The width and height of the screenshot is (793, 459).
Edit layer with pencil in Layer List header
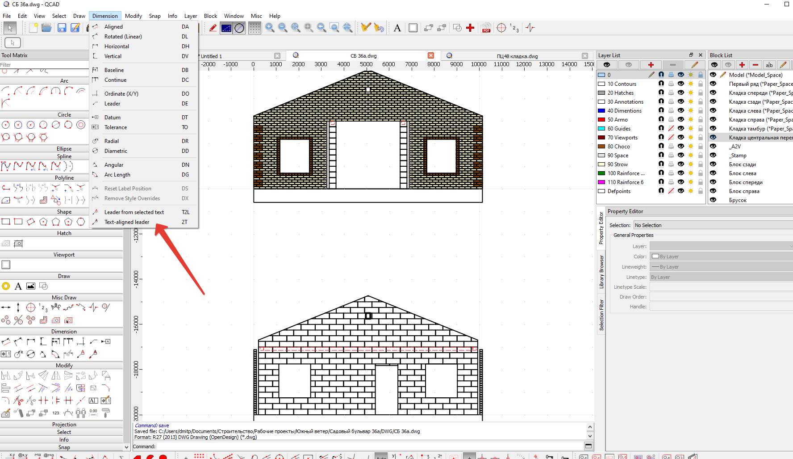pos(694,65)
